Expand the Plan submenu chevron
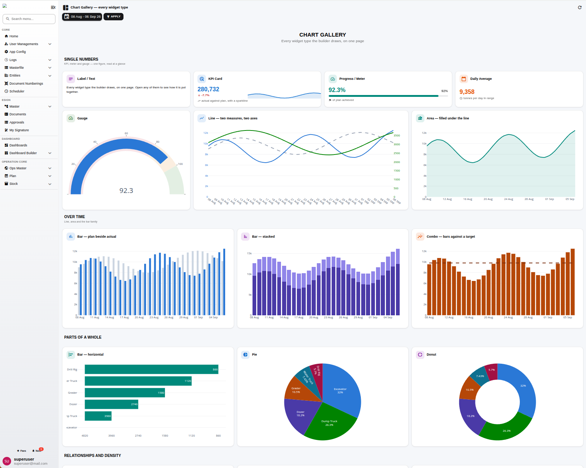 pyautogui.click(x=50, y=176)
